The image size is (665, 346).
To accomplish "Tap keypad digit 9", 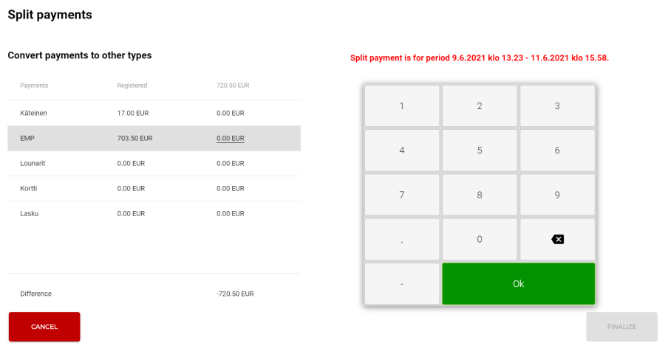I will (557, 195).
